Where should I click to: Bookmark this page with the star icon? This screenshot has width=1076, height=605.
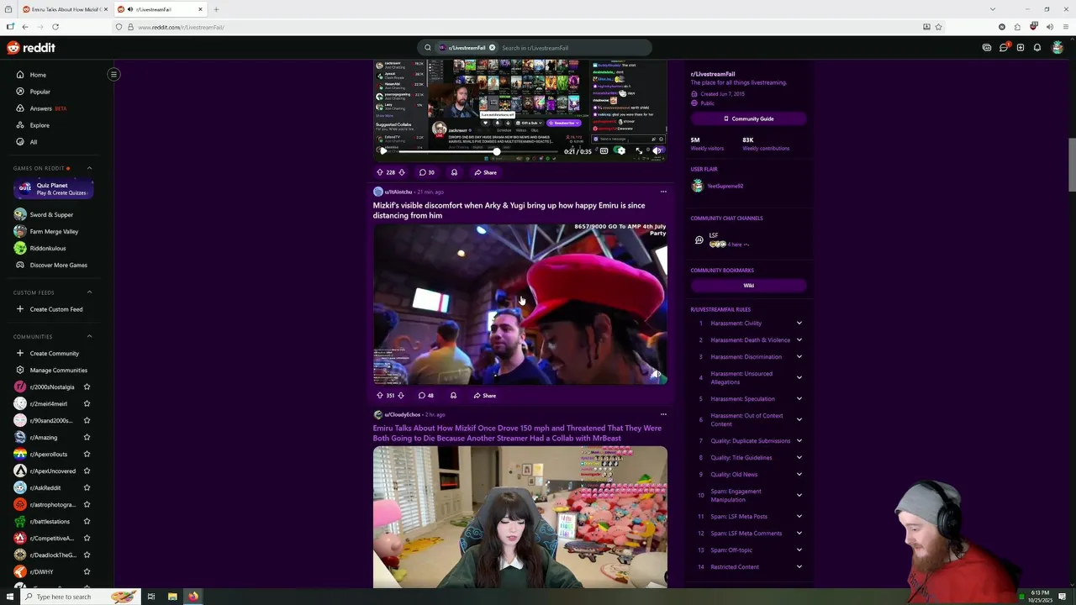click(x=938, y=27)
